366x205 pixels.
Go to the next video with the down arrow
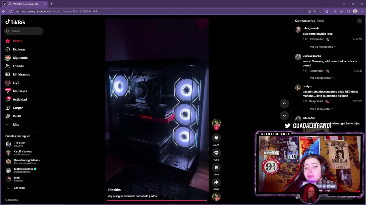[x=284, y=116]
